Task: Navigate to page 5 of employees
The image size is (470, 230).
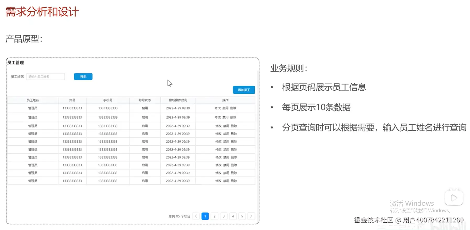Action: 242,216
